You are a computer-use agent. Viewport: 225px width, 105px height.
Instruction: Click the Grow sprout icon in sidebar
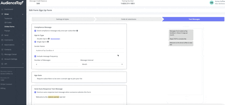[2, 14]
